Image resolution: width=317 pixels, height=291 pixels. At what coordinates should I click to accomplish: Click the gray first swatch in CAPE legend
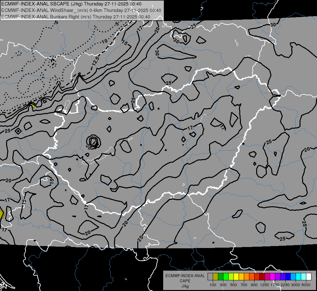(210, 276)
